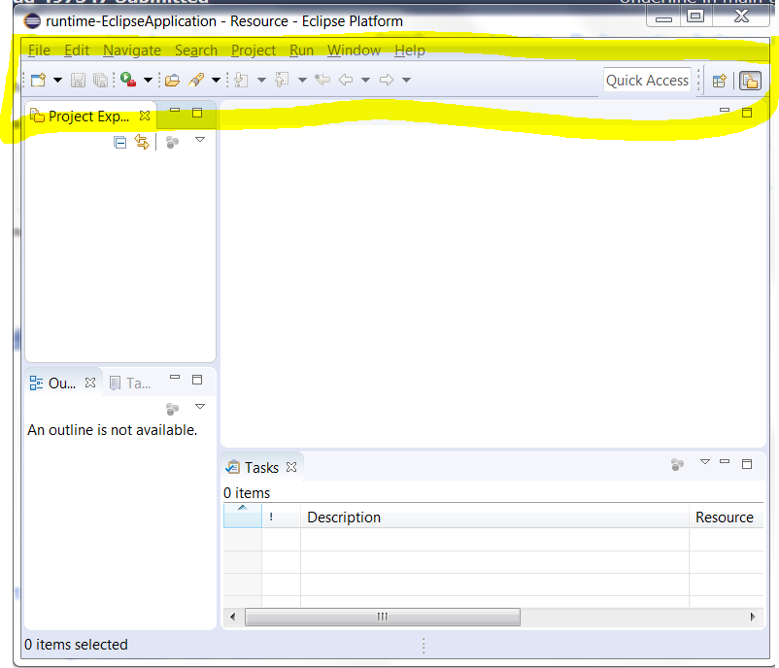Click the Search flashlight toolbar icon
This screenshot has width=779, height=668.
click(x=196, y=80)
